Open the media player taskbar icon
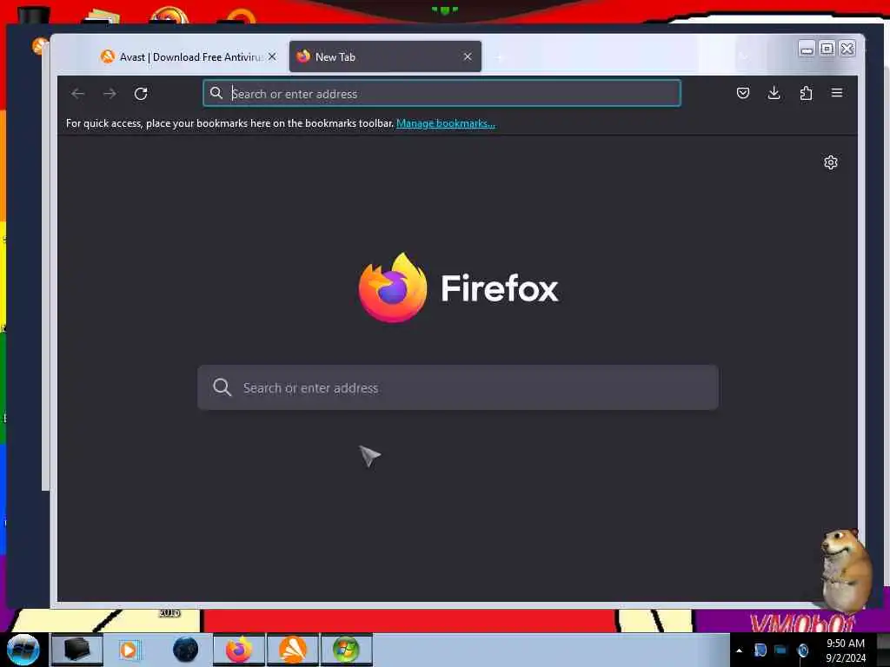The height and width of the screenshot is (667, 890). (x=129, y=650)
